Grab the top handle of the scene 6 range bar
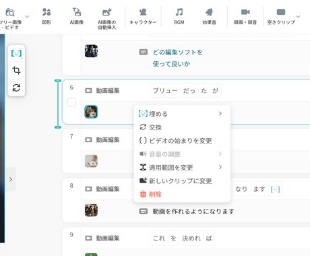Viewport: 310px width, 256px height. [58, 80]
